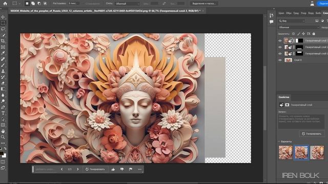
Task: Select the Frame tool
Action: click(x=3, y=47)
